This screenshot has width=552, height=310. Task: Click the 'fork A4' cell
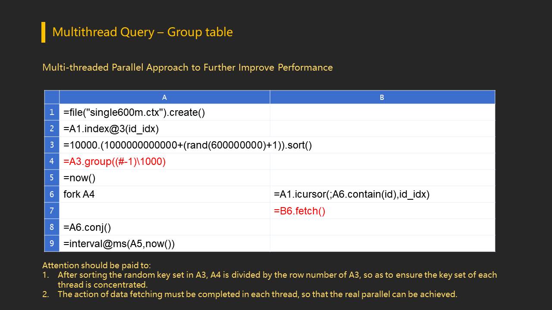click(79, 194)
